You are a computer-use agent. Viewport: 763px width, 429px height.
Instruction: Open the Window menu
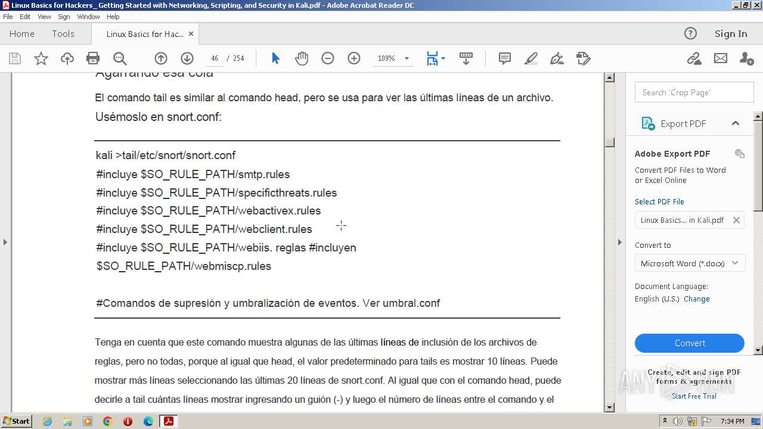click(88, 17)
